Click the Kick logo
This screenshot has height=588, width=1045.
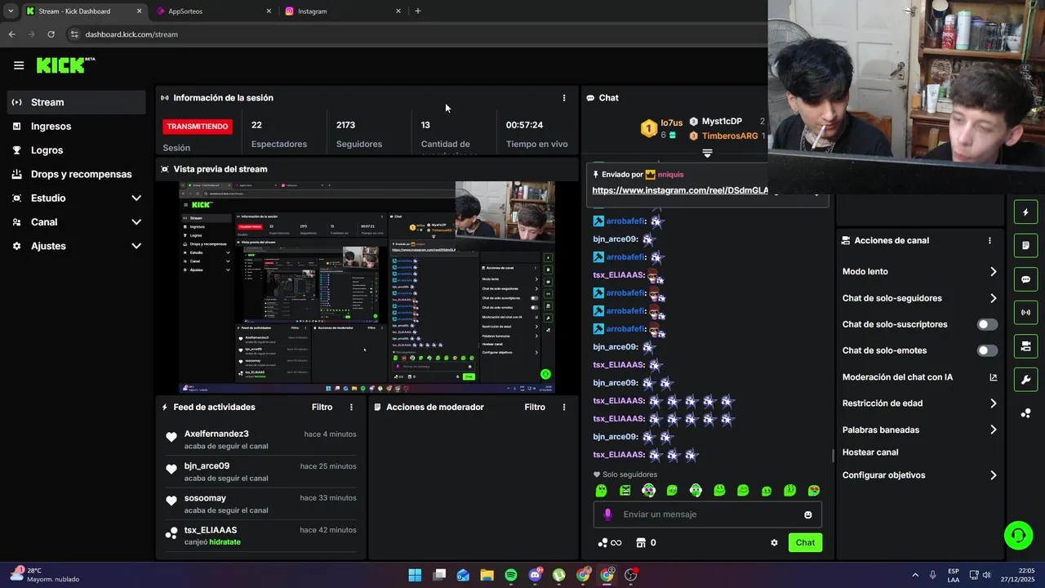[65, 65]
